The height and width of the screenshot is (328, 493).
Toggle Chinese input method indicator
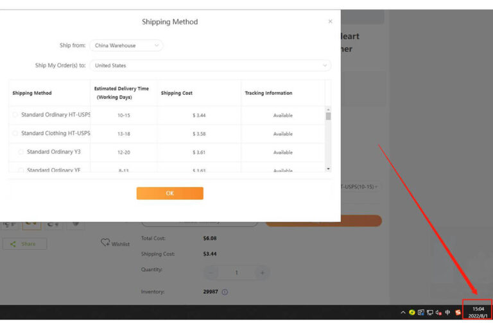447,313
